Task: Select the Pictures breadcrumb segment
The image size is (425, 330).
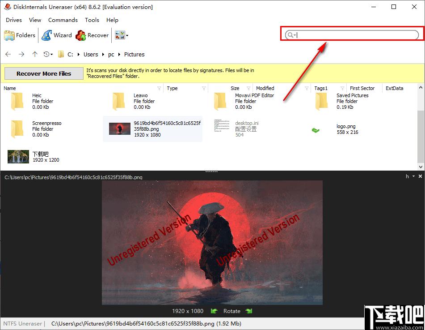Action: 134,54
